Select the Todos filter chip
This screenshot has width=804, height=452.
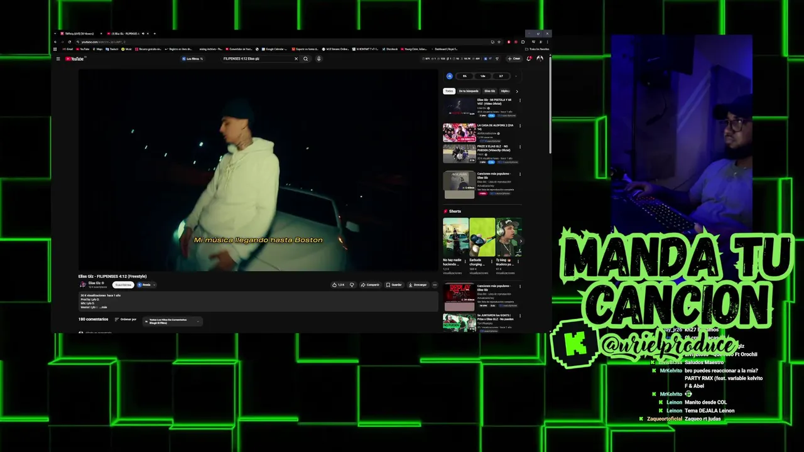(x=449, y=91)
